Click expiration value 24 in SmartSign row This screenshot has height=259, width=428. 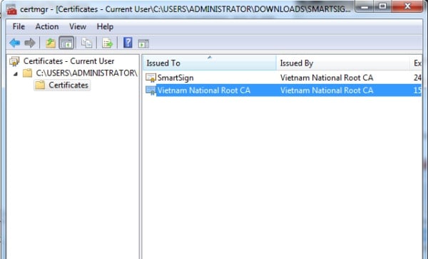[x=417, y=78]
